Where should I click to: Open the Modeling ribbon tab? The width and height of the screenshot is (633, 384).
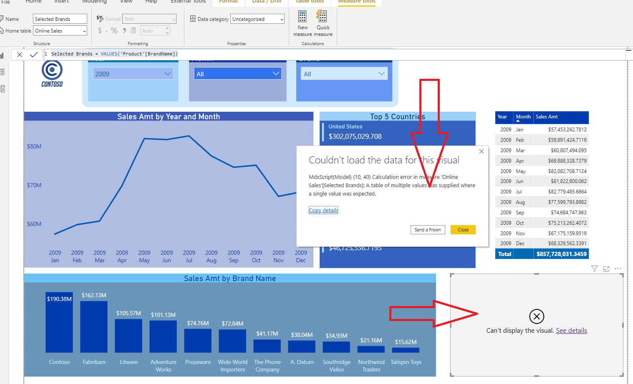[x=94, y=2]
